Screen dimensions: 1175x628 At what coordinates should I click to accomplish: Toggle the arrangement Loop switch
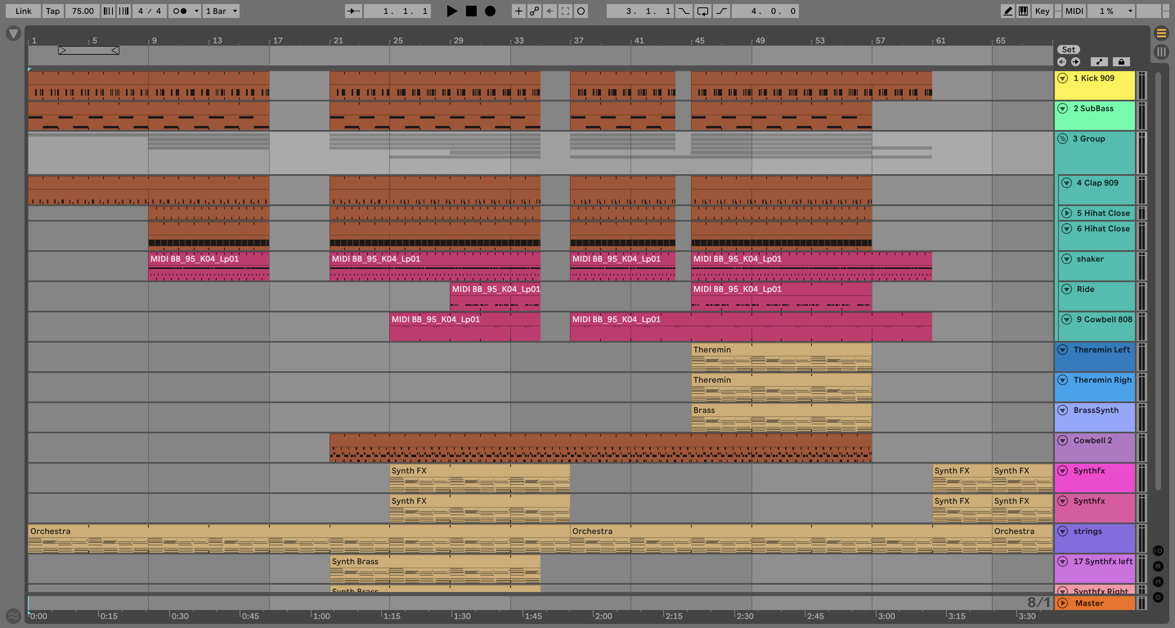702,11
